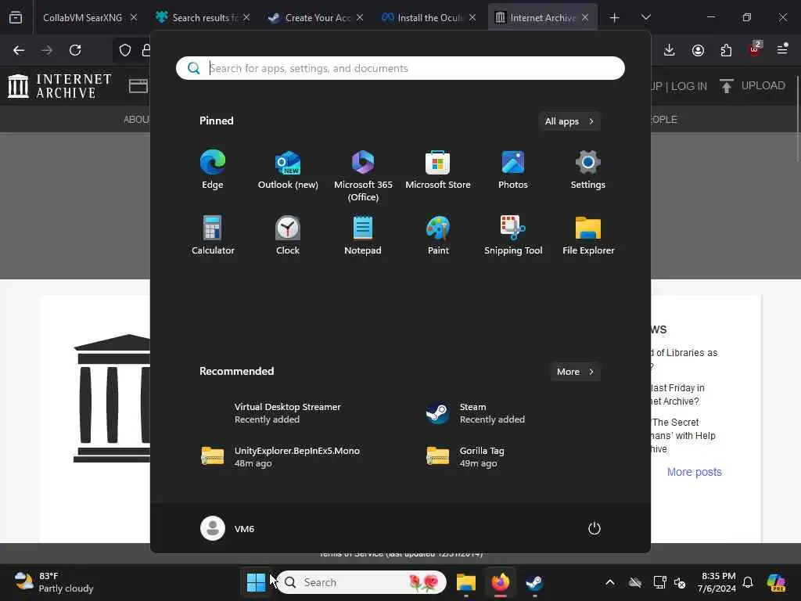Screen dimensions: 801x601
Task: Open the Calculator app
Action: (213, 236)
